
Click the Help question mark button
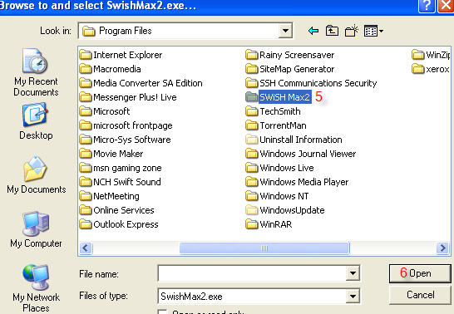427,6
